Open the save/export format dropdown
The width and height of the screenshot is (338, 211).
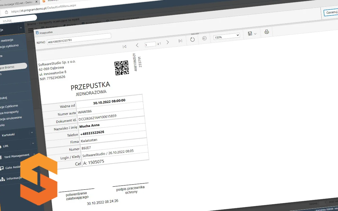(x=252, y=33)
